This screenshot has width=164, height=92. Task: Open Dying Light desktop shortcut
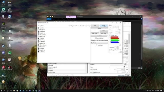pyautogui.click(x=10, y=68)
